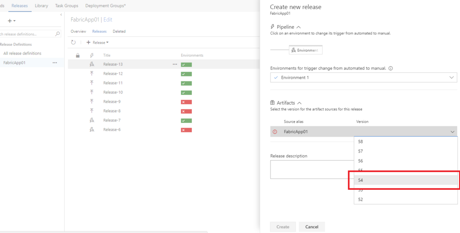
Task: Click the Edit link beside FabricApp01
Action: [x=108, y=20]
